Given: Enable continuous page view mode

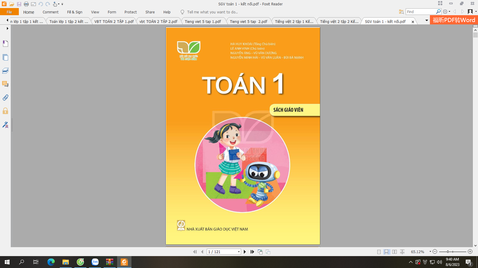Looking at the screenshot, I should coord(387,252).
